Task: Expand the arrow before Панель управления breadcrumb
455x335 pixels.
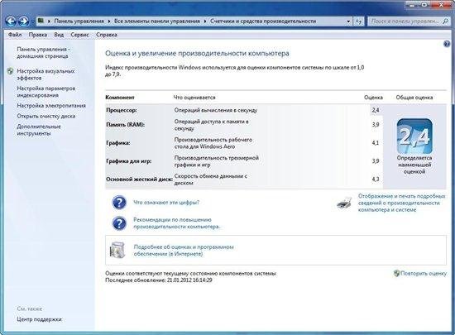Action: tap(50, 22)
